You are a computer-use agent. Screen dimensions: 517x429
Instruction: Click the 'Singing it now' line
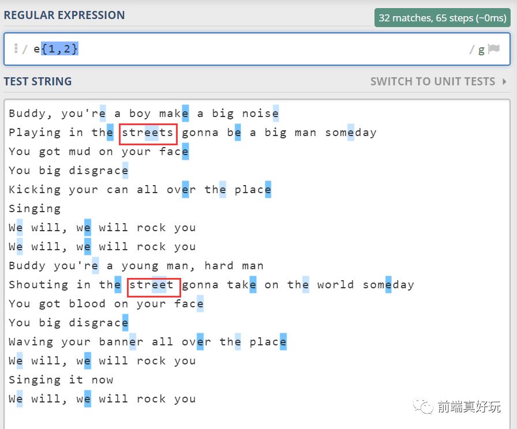click(x=61, y=380)
